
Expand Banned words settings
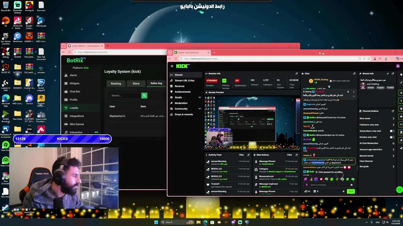click(x=393, y=156)
